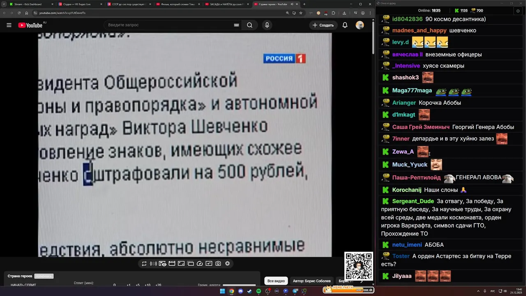Go back in browser history
The width and height of the screenshot is (526, 296).
tap(4, 13)
